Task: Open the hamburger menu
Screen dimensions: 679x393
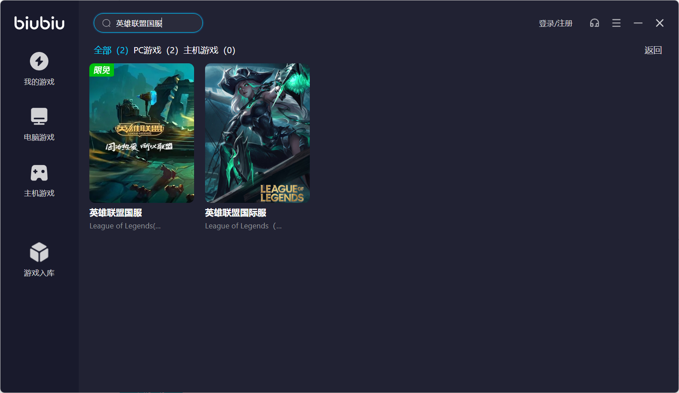Action: point(616,23)
